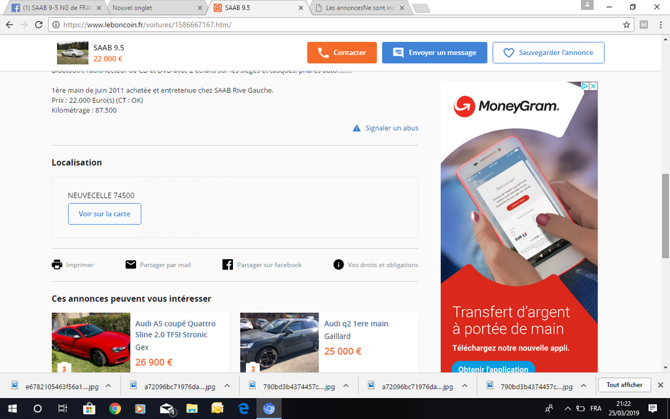The height and width of the screenshot is (419, 670).
Task: Click Obtenir l'application in MoneyGram ad
Action: pyautogui.click(x=493, y=369)
